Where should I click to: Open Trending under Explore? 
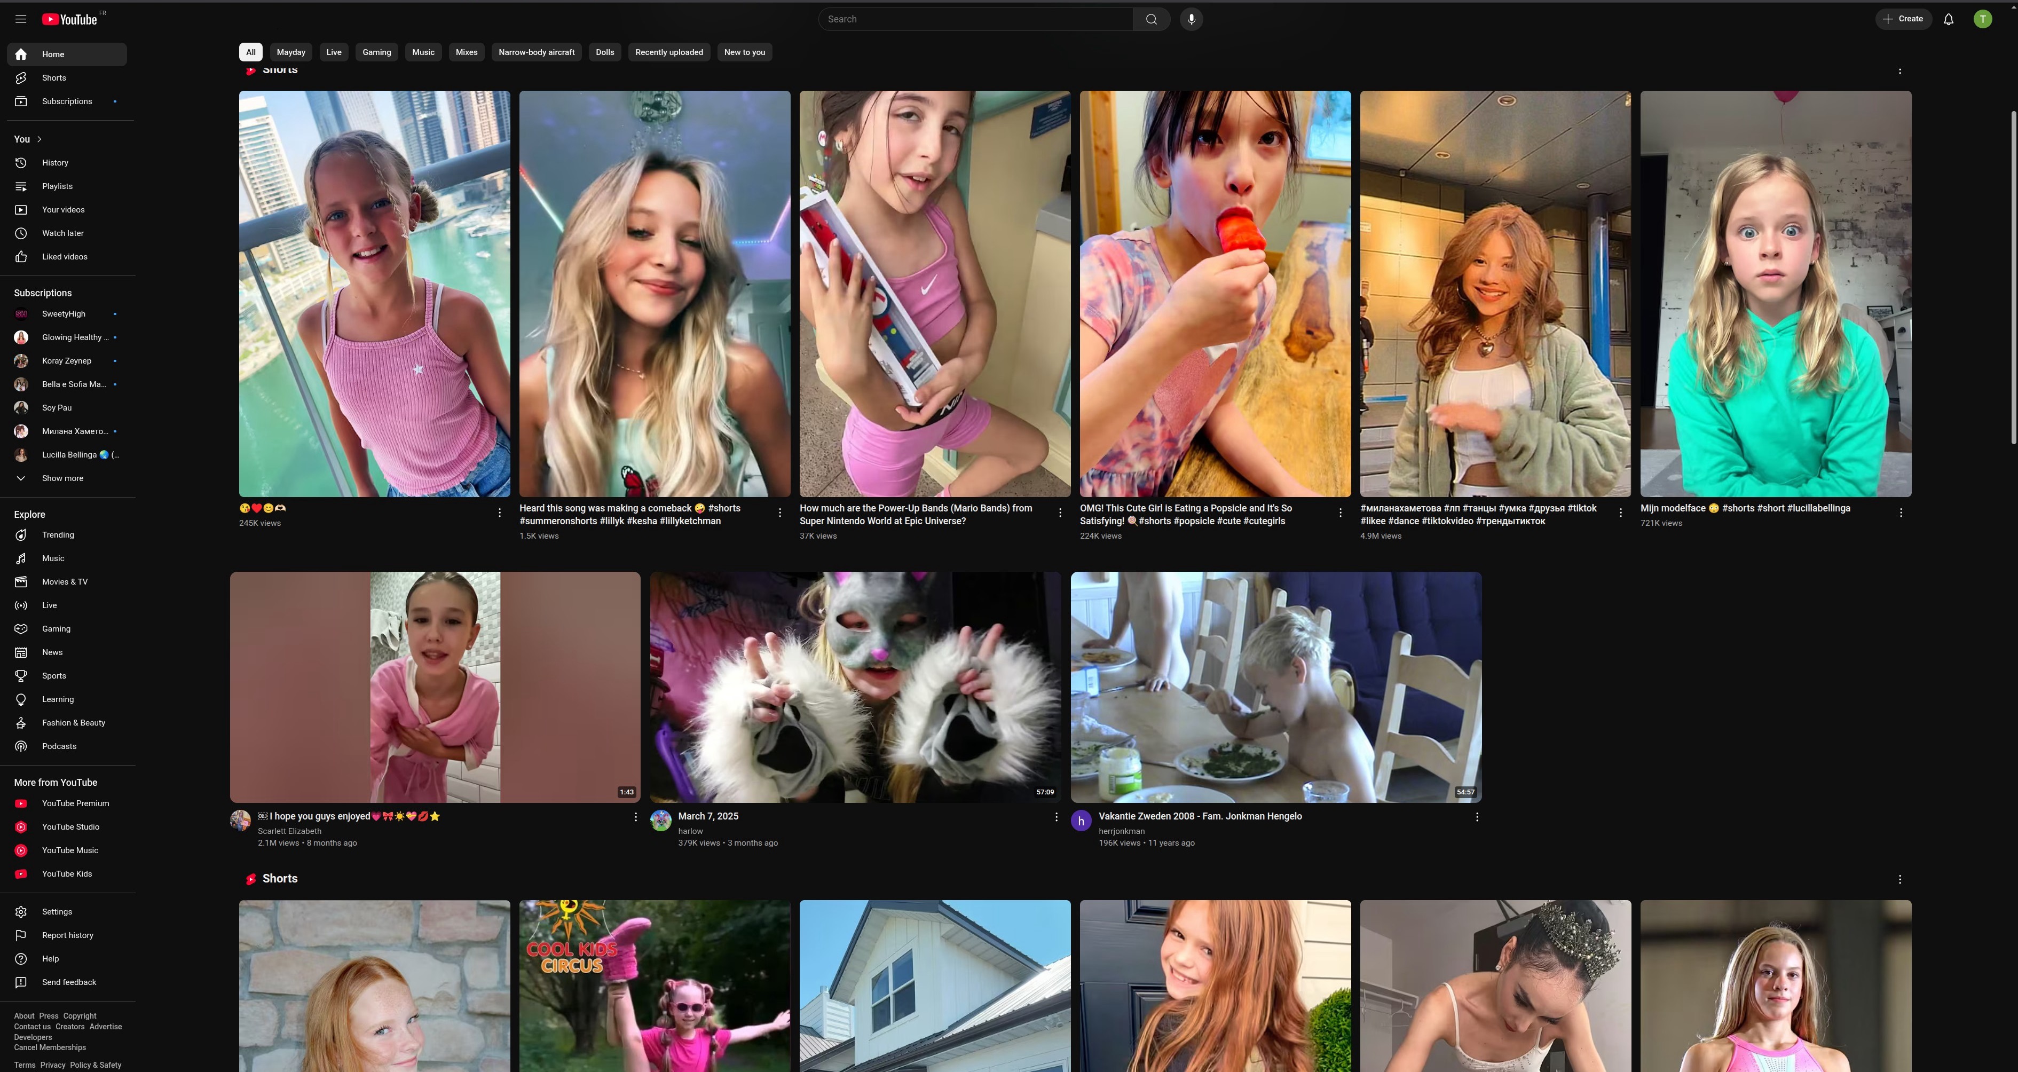[x=67, y=534]
